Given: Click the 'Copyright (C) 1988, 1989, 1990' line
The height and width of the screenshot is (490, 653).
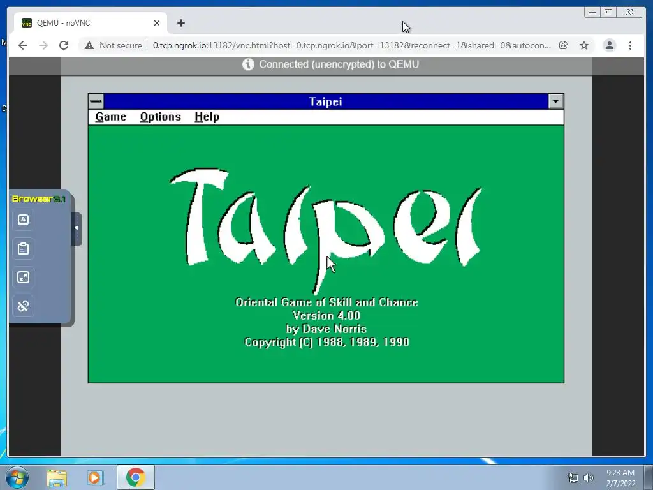Looking at the screenshot, I should click(x=326, y=342).
